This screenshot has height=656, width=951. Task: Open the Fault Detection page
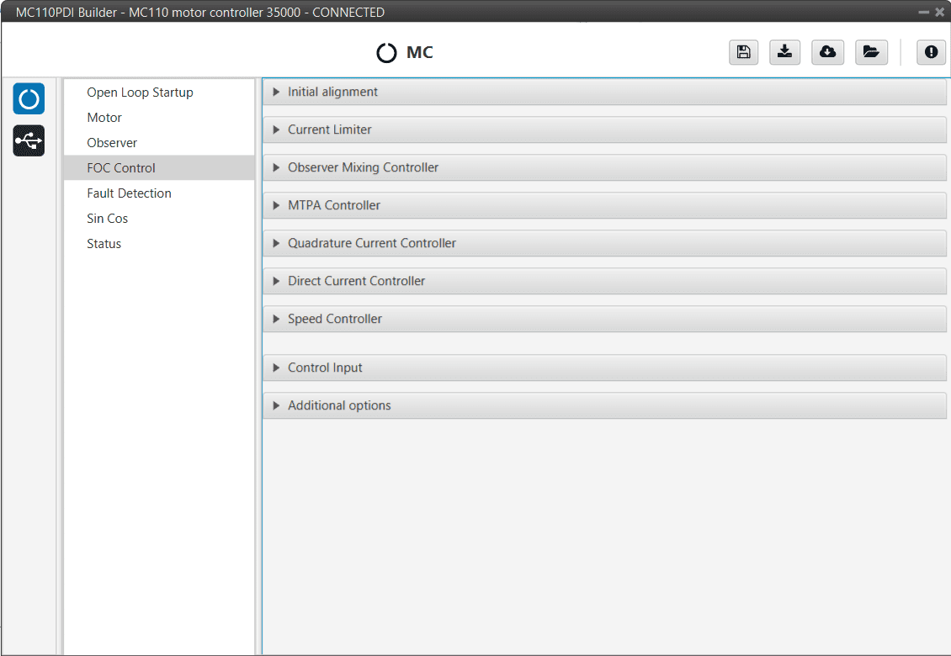159,193
